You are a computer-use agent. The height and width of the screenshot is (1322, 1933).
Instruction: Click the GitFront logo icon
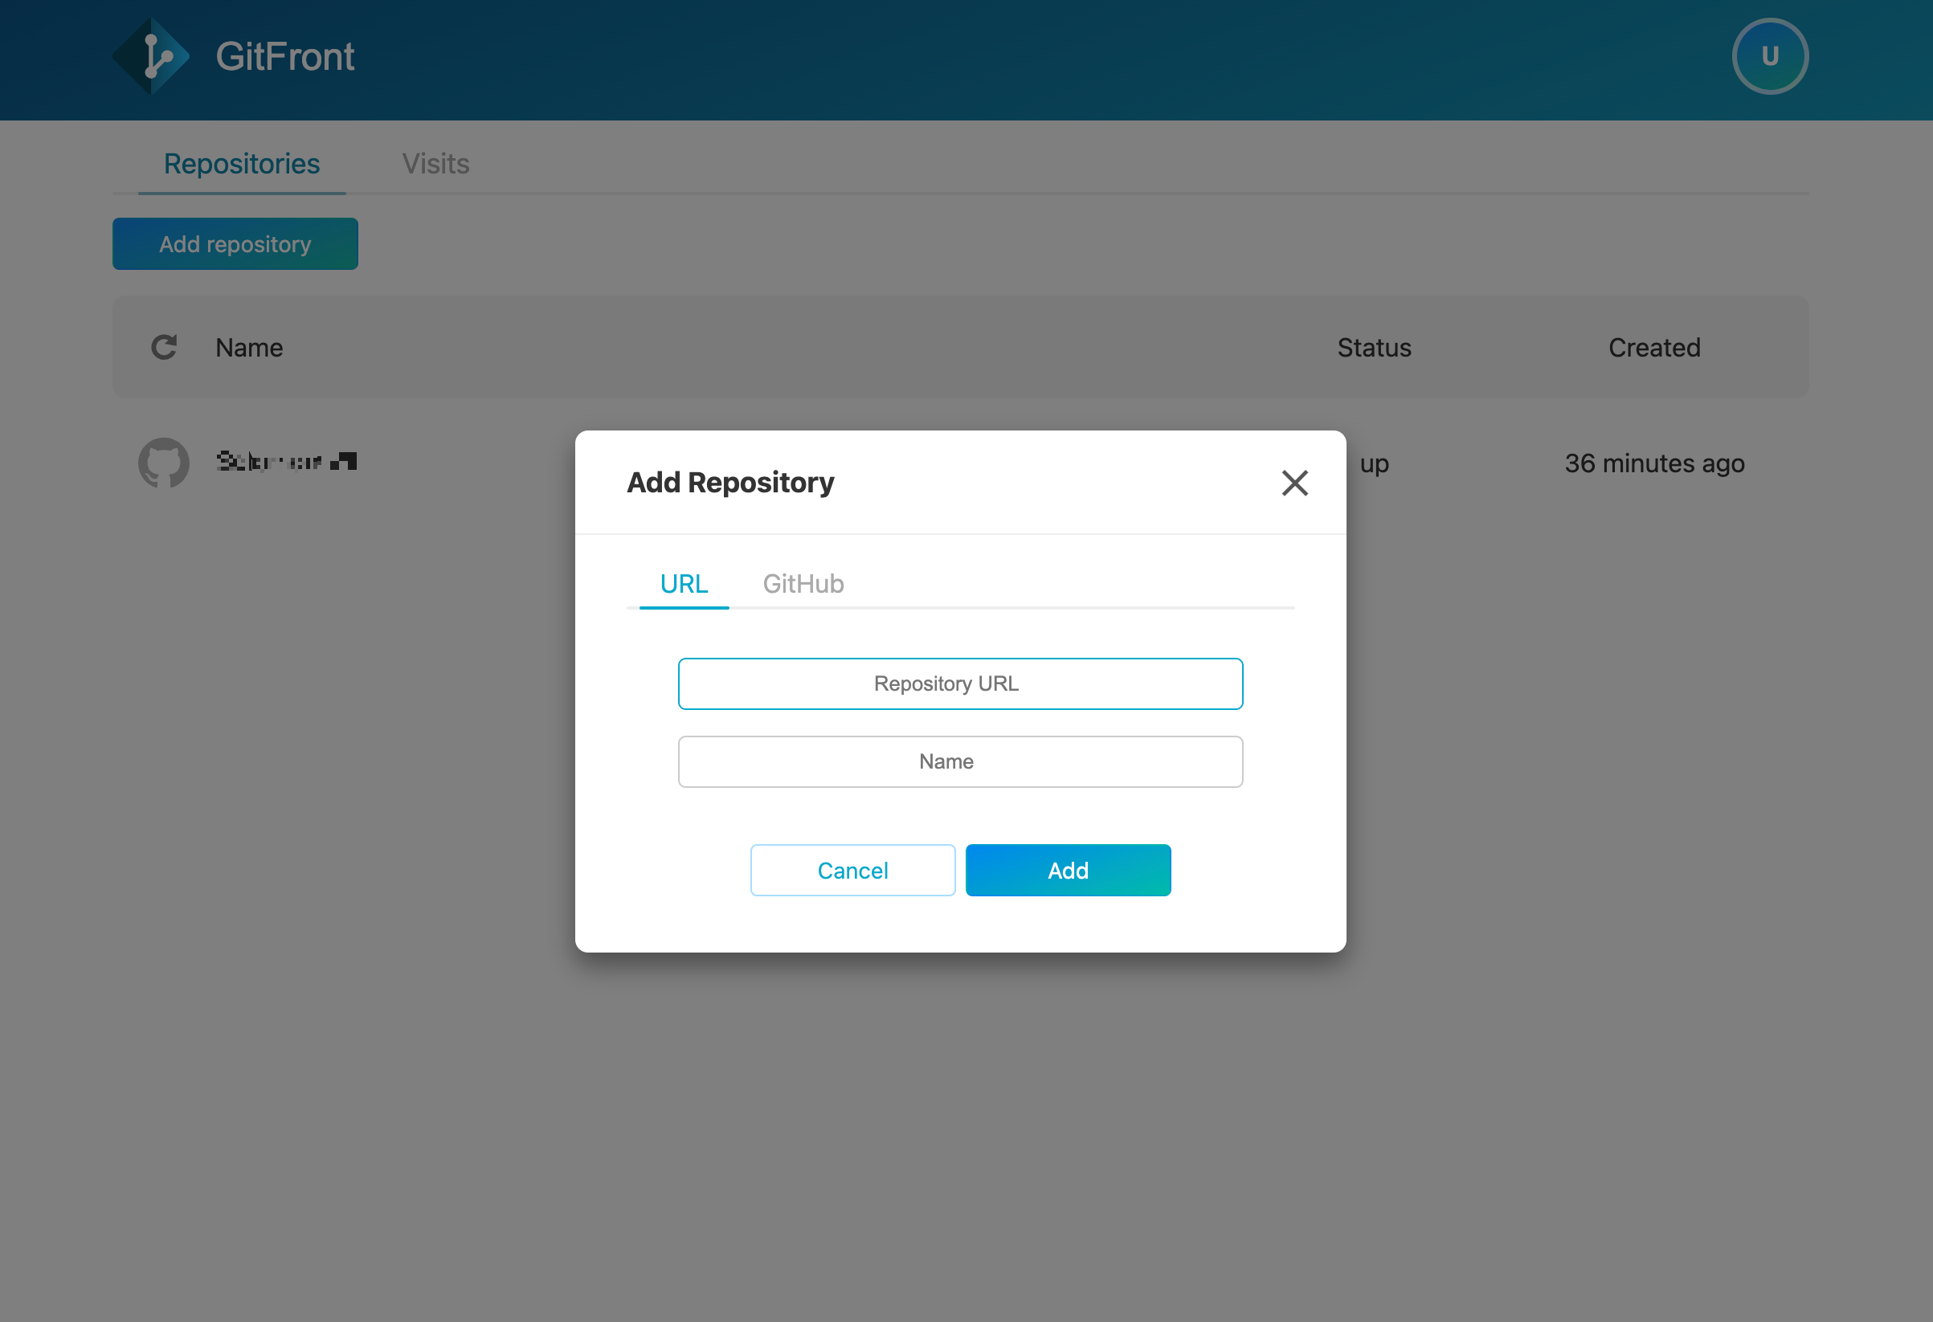151,56
